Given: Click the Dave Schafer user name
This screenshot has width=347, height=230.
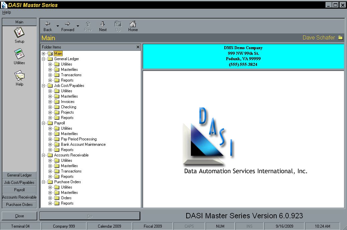Looking at the screenshot, I should coord(319,37).
